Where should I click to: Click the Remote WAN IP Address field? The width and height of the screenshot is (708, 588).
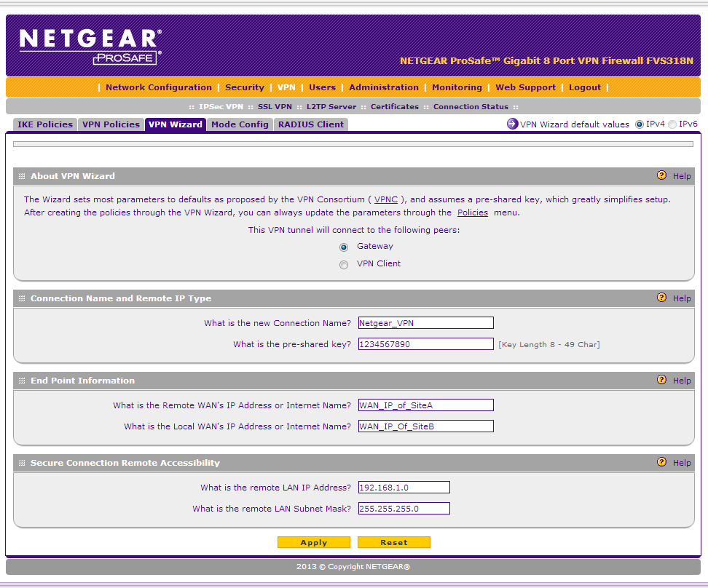tap(426, 405)
